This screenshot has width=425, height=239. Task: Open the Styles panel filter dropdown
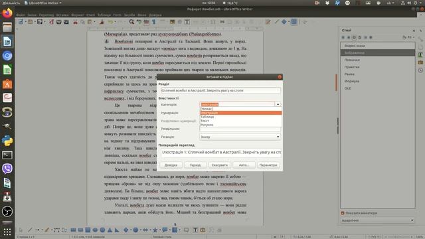coord(377,220)
